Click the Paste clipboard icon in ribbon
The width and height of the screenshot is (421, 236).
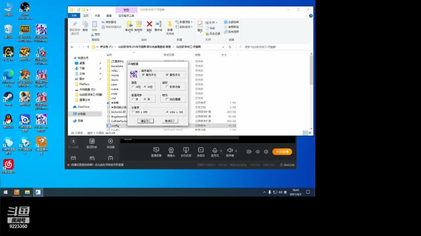tap(95, 24)
